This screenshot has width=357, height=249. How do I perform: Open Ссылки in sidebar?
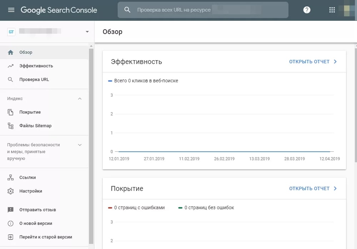click(44, 177)
